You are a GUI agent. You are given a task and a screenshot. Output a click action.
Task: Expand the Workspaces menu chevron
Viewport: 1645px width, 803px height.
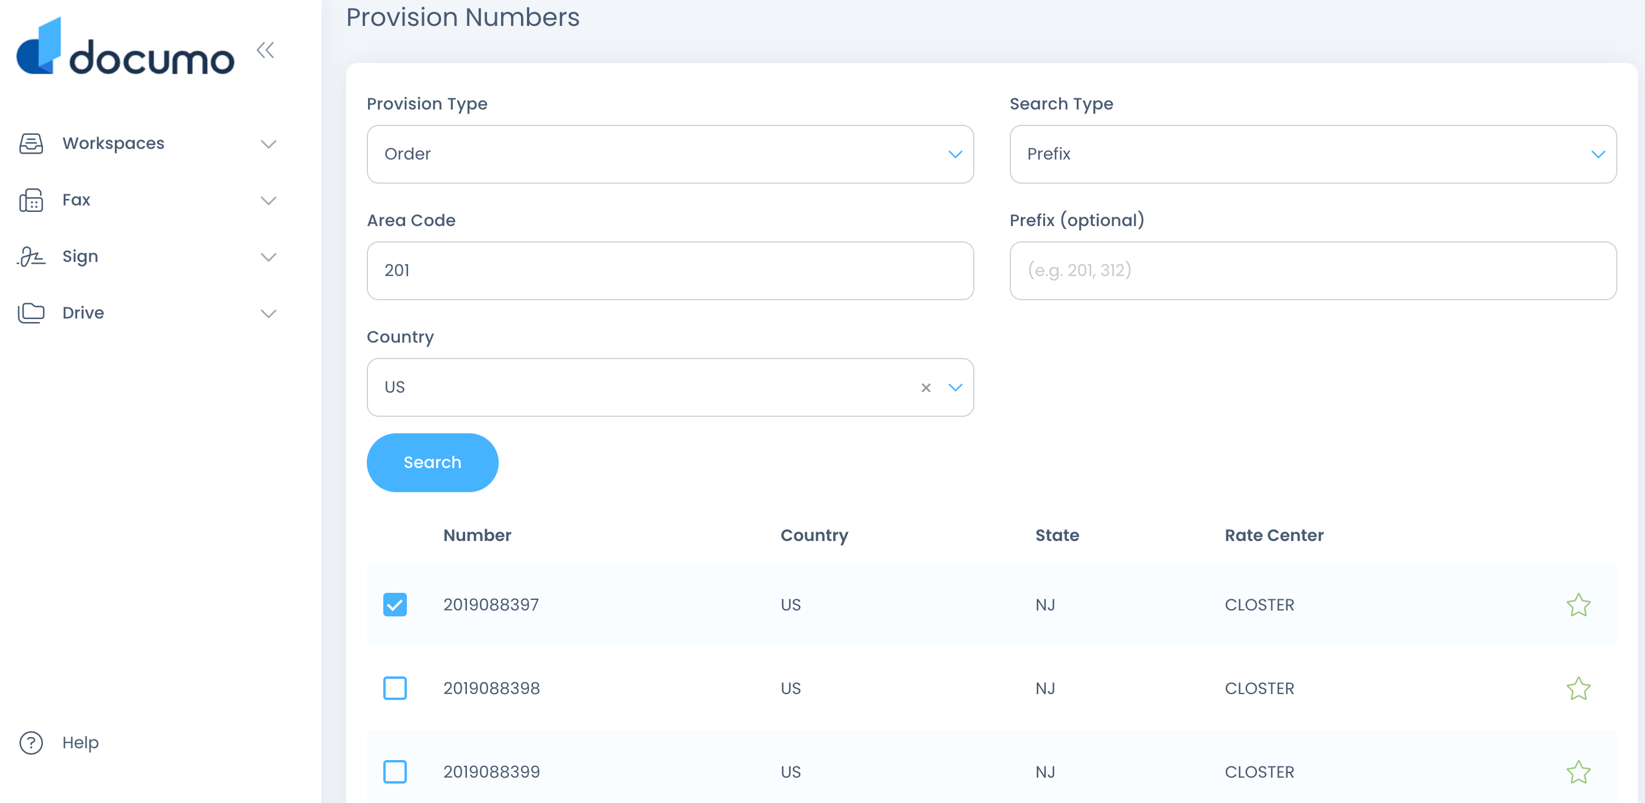pos(269,144)
